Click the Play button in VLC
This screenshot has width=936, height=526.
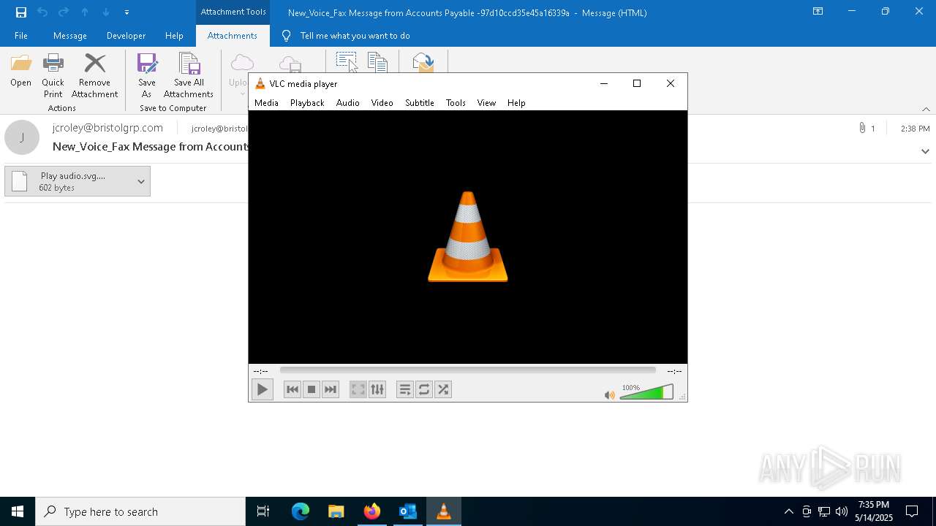pyautogui.click(x=262, y=389)
